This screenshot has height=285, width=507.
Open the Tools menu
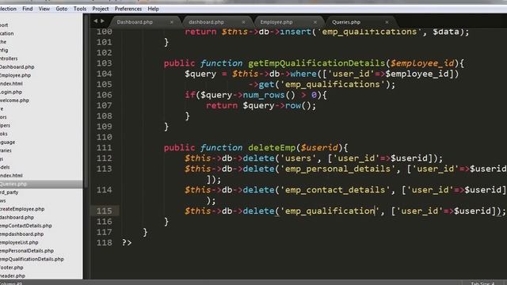click(x=80, y=9)
